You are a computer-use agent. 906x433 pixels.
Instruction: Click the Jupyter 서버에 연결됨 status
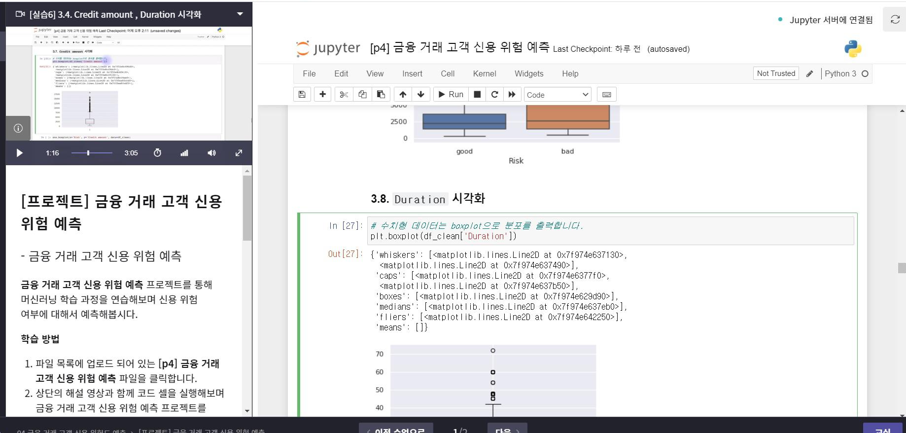tap(831, 20)
